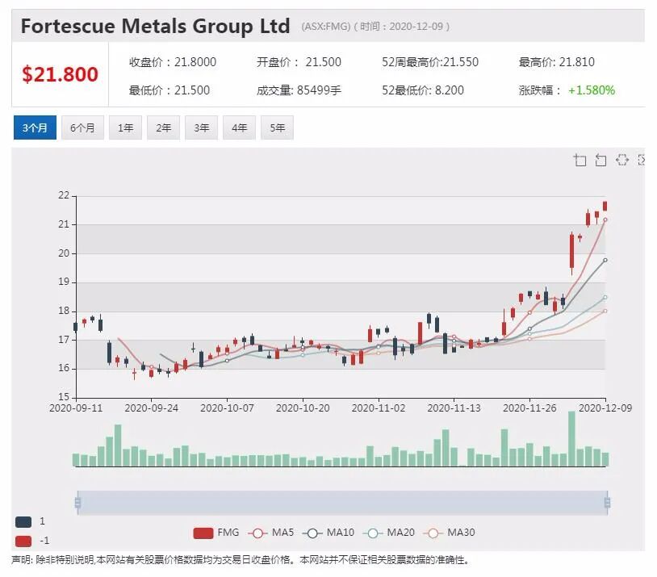Toggle the MA20 legend line

[388, 533]
